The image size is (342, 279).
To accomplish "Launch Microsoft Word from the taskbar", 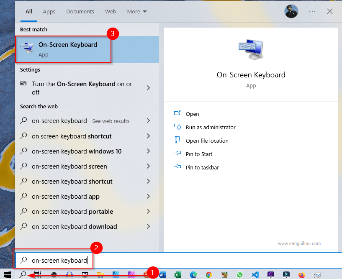I will (162, 275).
